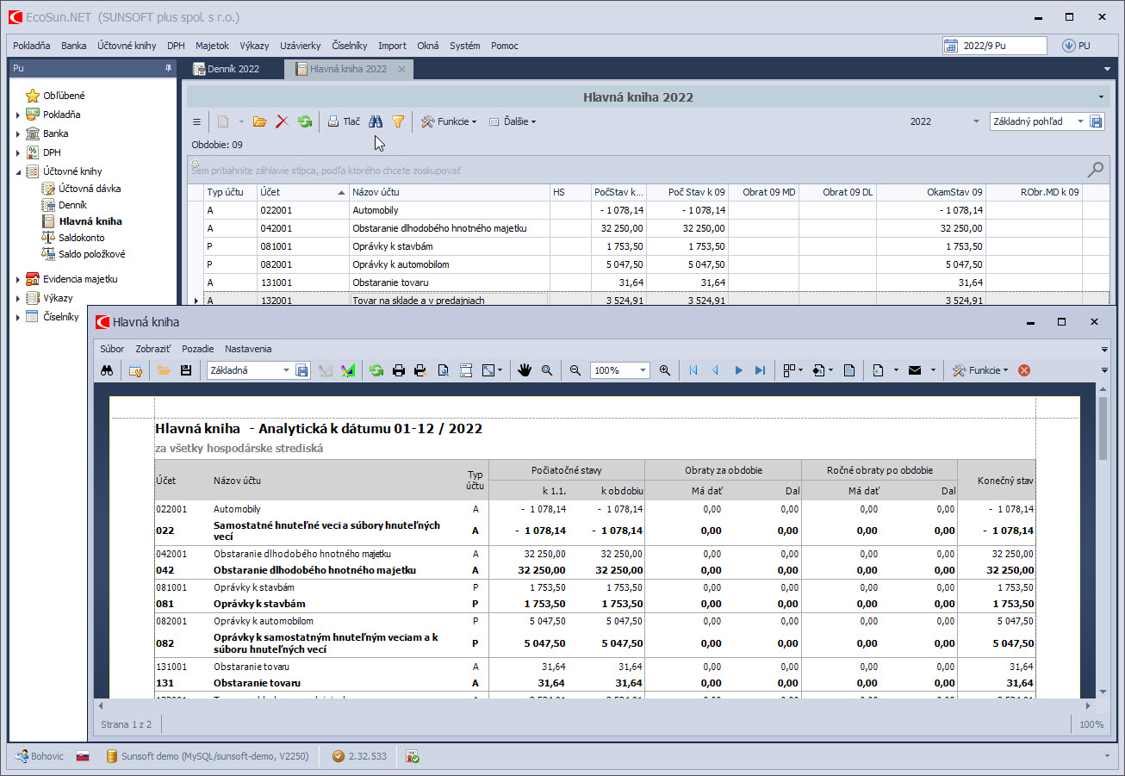Image resolution: width=1125 pixels, height=776 pixels.
Task: Select the hand pan tool in the report viewer
Action: 525,370
